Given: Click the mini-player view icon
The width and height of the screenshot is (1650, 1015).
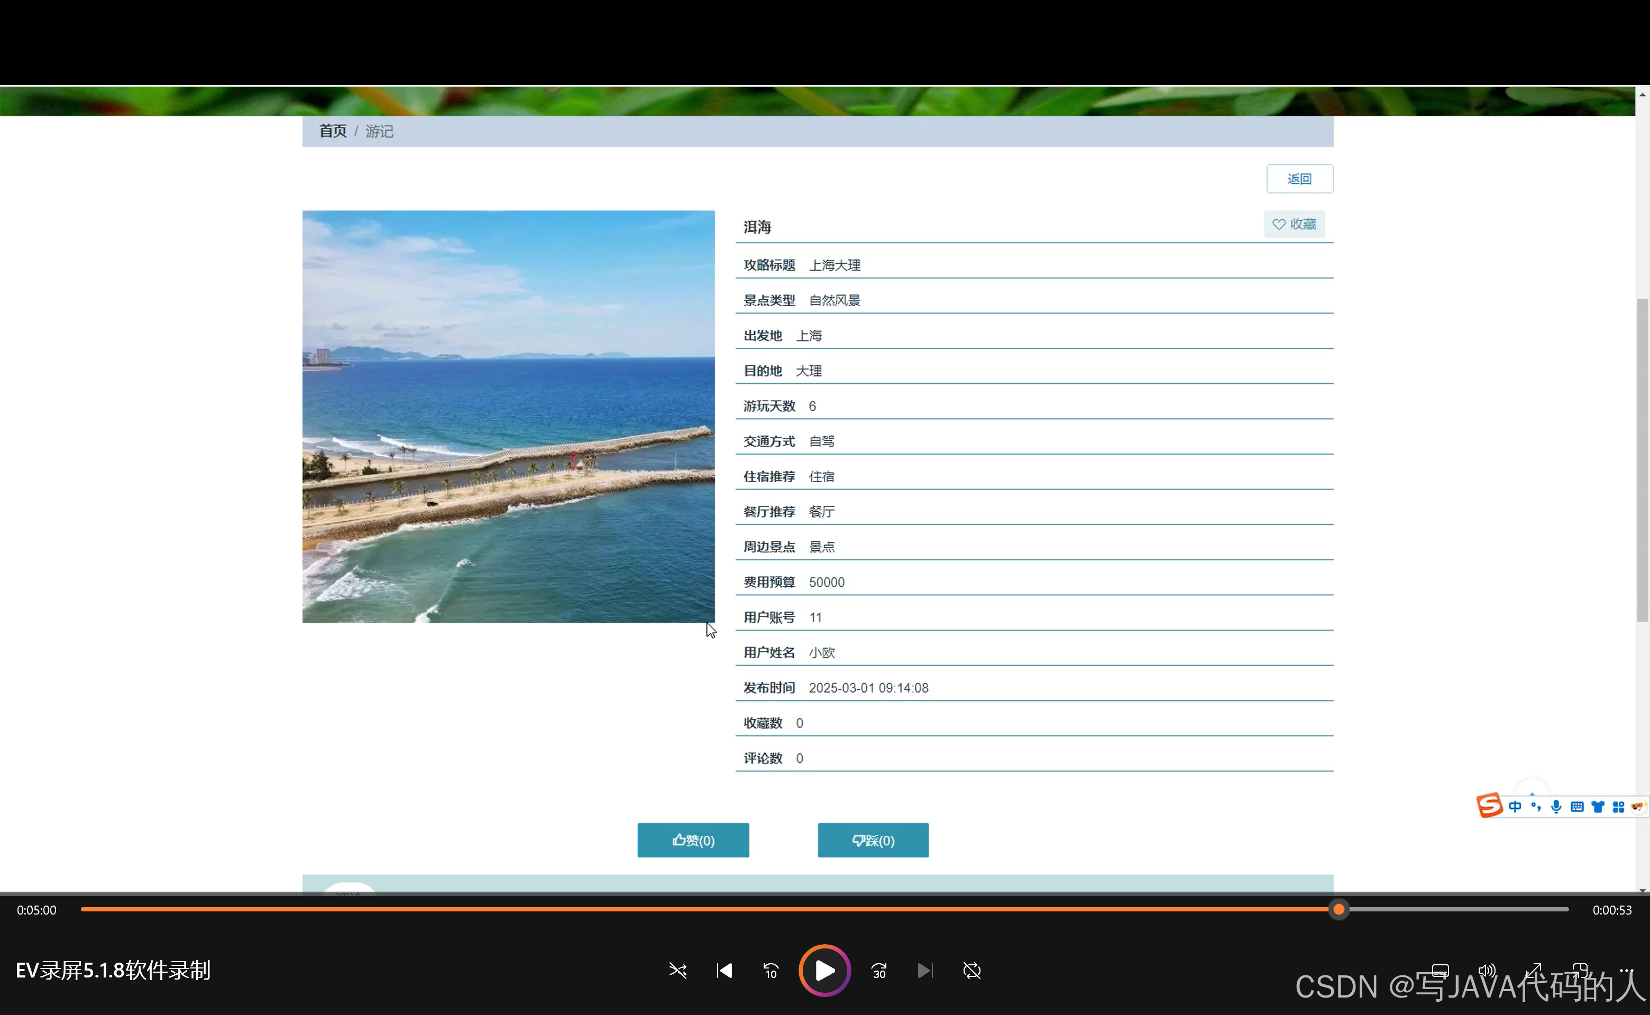Looking at the screenshot, I should (1580, 970).
